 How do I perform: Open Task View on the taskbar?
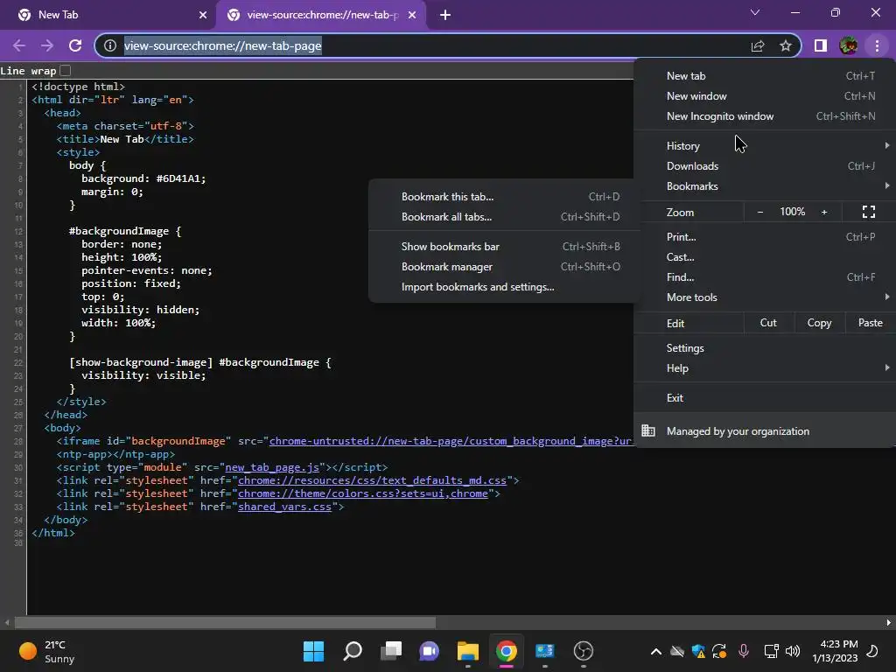[391, 651]
